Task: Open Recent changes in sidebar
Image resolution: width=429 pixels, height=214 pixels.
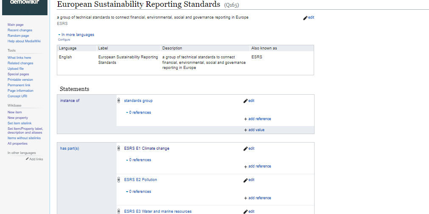Action: point(20,30)
